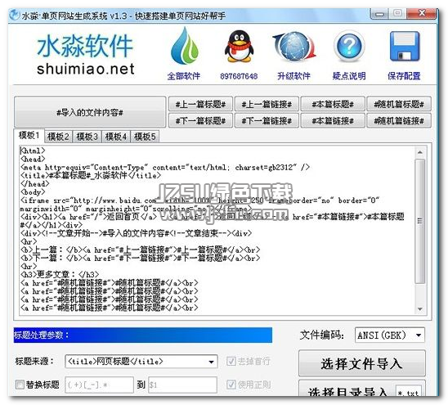The height and width of the screenshot is (405, 448).
Task: Insert #上一篇链接# tag
Action: pyautogui.click(x=267, y=104)
